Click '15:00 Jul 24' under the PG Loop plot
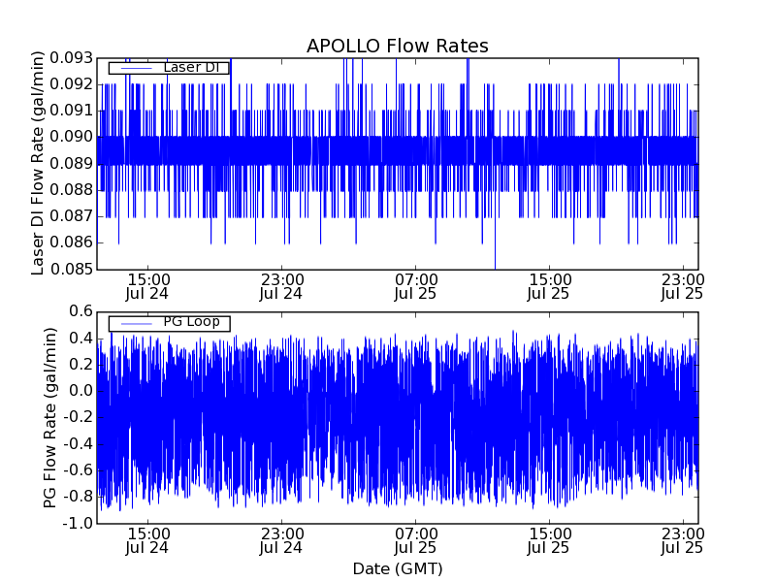This screenshot has width=776, height=582. click(x=147, y=540)
